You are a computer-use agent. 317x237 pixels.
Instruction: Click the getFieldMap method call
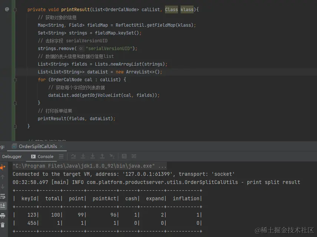click(x=161, y=25)
